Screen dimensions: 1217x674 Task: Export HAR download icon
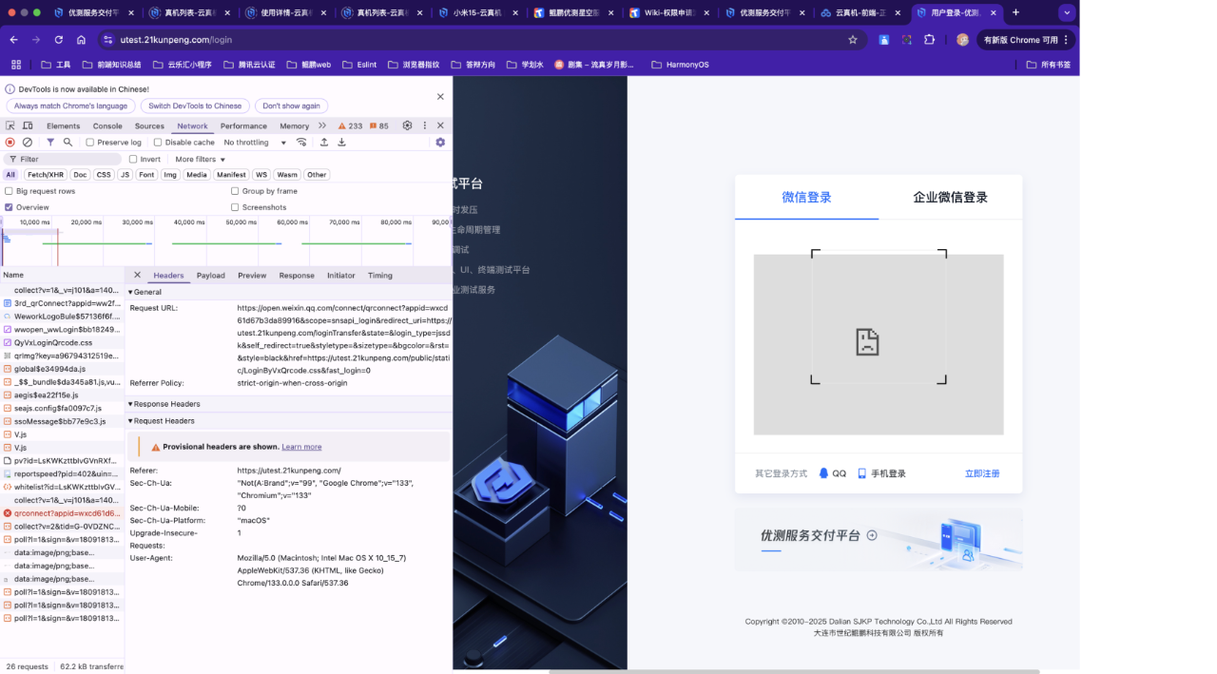point(341,143)
